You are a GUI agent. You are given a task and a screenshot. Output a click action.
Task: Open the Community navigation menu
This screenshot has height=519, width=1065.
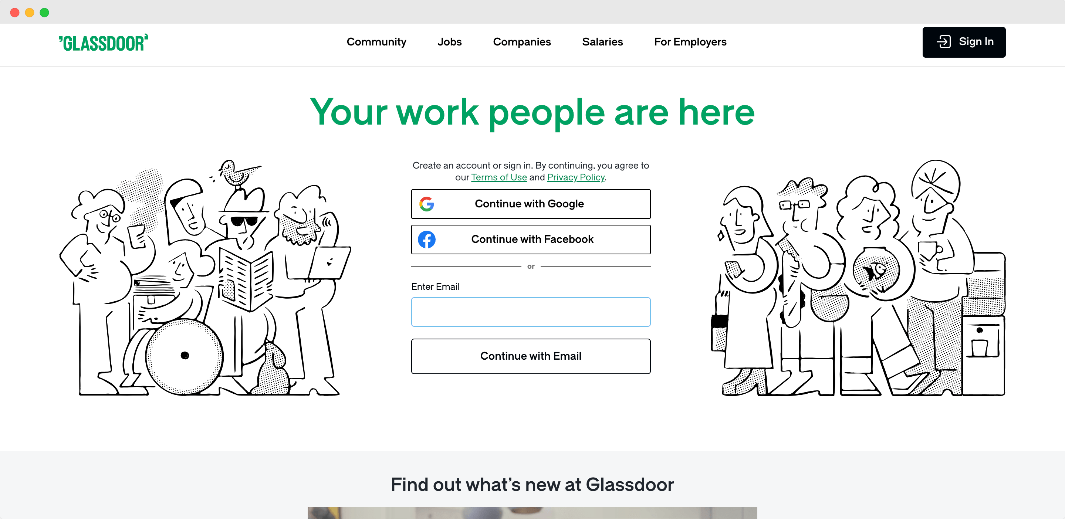click(376, 42)
